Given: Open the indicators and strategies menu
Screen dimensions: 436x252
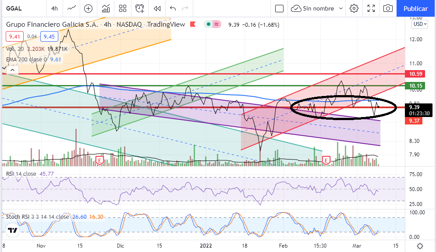Looking at the screenshot, I should 106,9.
